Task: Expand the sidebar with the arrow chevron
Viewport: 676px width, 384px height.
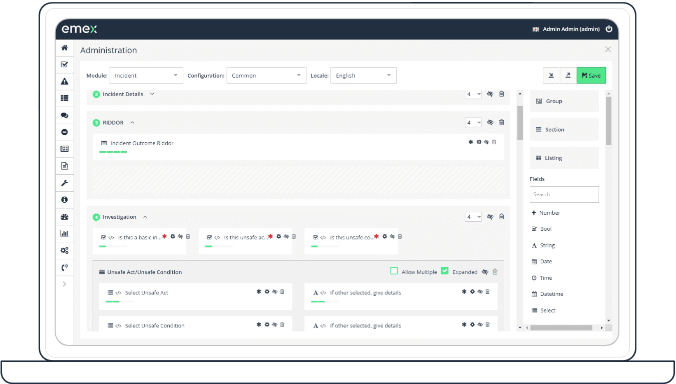Action: (64, 284)
